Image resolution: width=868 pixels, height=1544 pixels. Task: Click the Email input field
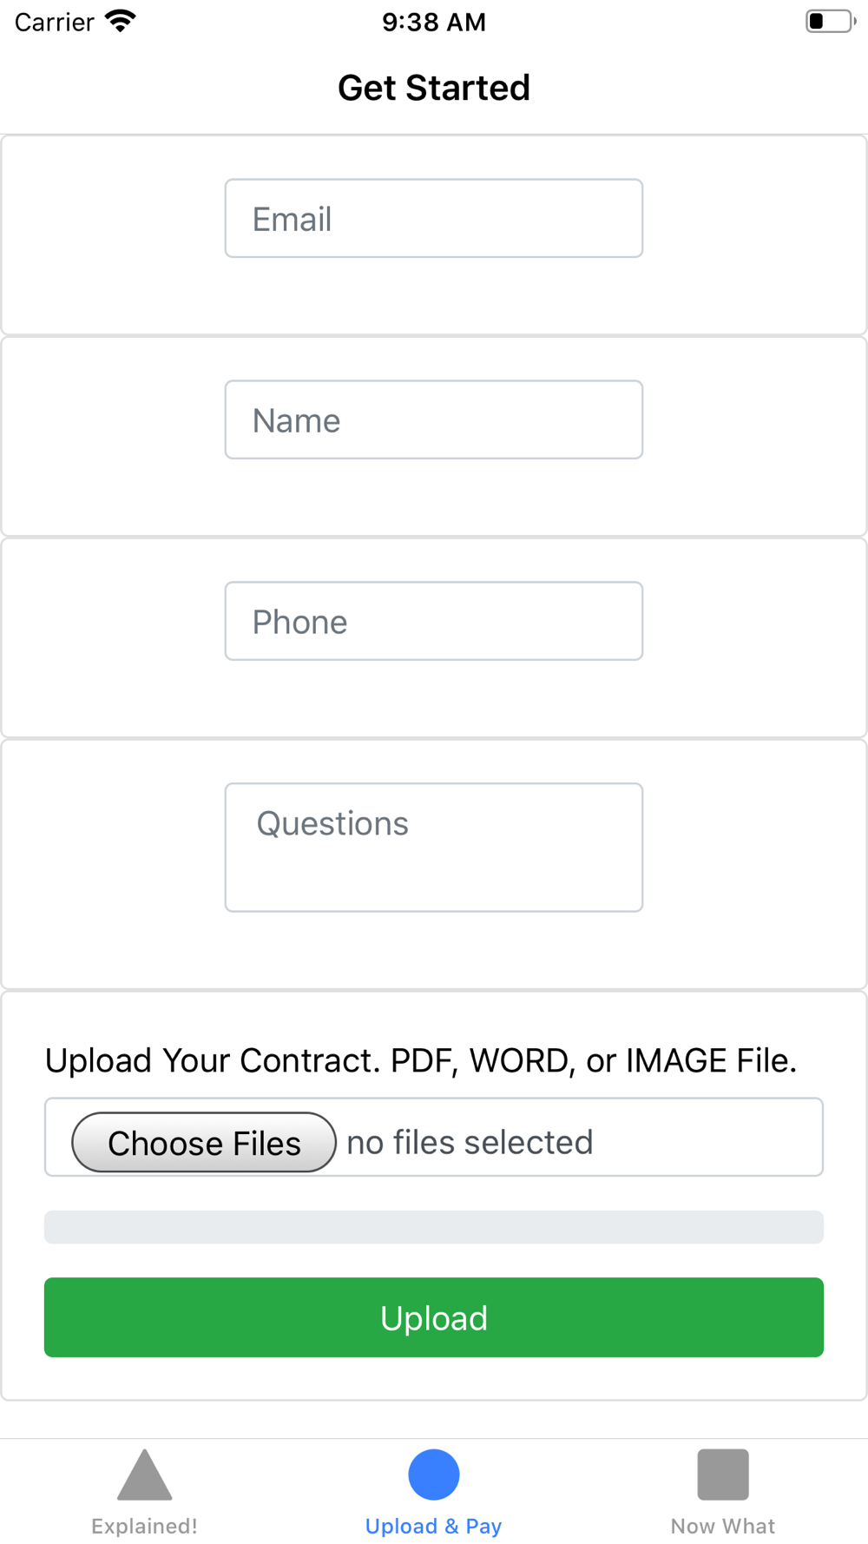click(x=434, y=218)
